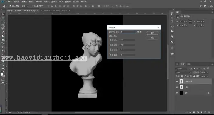214x115 pixels.
Task: Toggle the lock position icon in Layers
Action: pyautogui.click(x=188, y=76)
